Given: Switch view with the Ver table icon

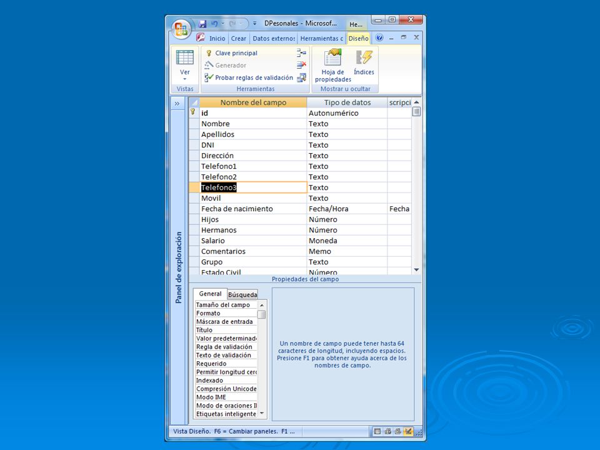Looking at the screenshot, I should tap(185, 57).
